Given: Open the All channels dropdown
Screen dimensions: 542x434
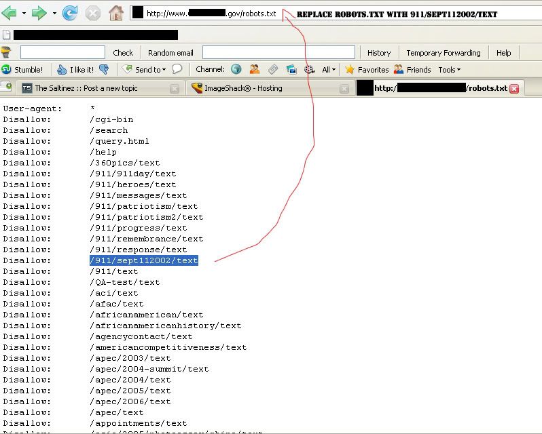Looking at the screenshot, I should (329, 69).
